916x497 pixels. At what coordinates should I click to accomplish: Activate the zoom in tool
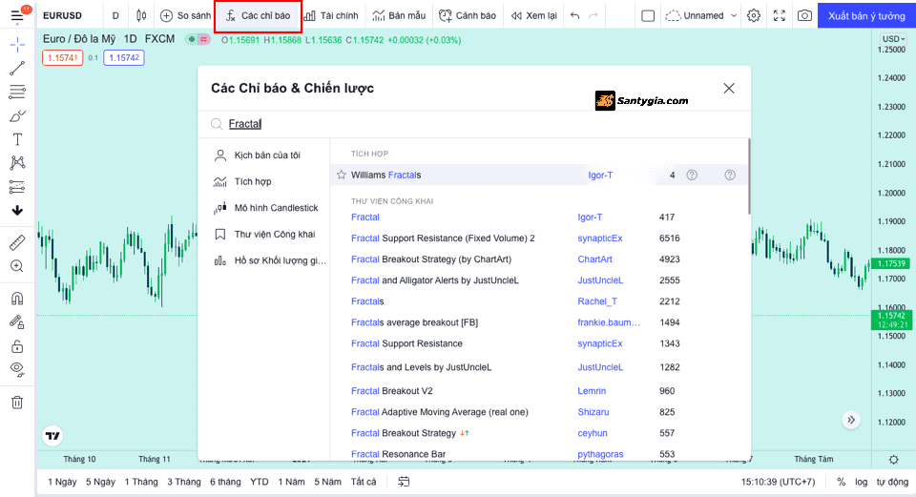(17, 266)
